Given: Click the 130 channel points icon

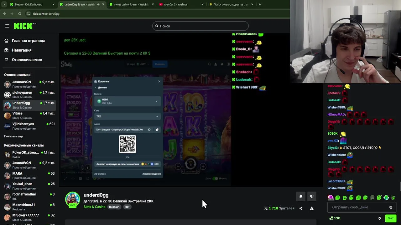Looking at the screenshot, I should (331, 218).
